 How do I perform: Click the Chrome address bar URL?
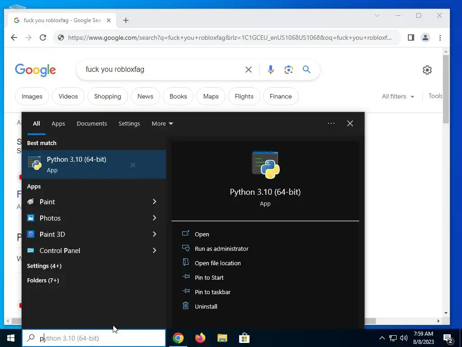[x=230, y=38]
